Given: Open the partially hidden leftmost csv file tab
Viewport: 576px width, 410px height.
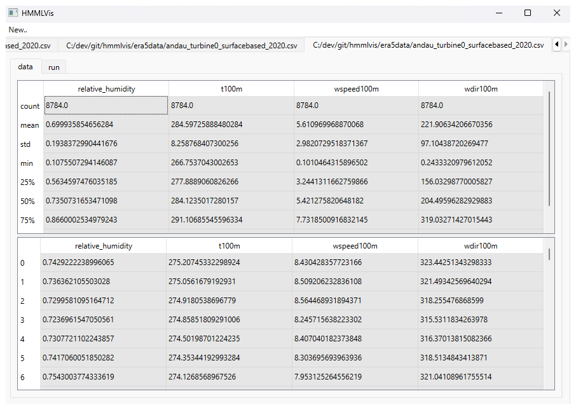Looking at the screenshot, I should [x=29, y=45].
